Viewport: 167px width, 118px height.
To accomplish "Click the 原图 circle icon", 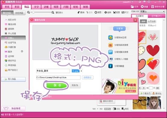I will click(x=96, y=12).
